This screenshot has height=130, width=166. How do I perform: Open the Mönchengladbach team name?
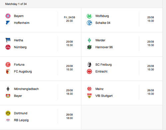26,89
